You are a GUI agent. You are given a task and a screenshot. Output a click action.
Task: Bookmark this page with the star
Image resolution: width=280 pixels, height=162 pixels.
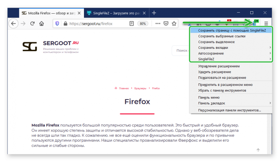pos(174,23)
